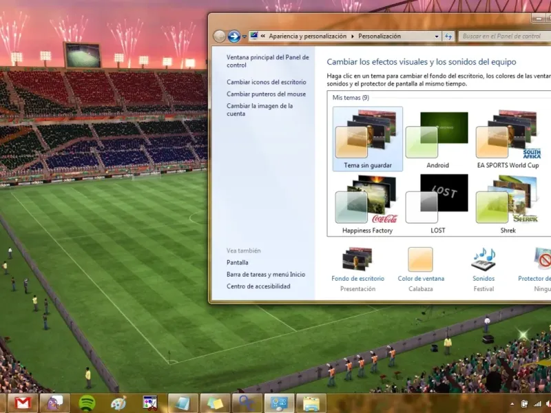
Task: Select the Shrek theme
Action: (x=508, y=204)
